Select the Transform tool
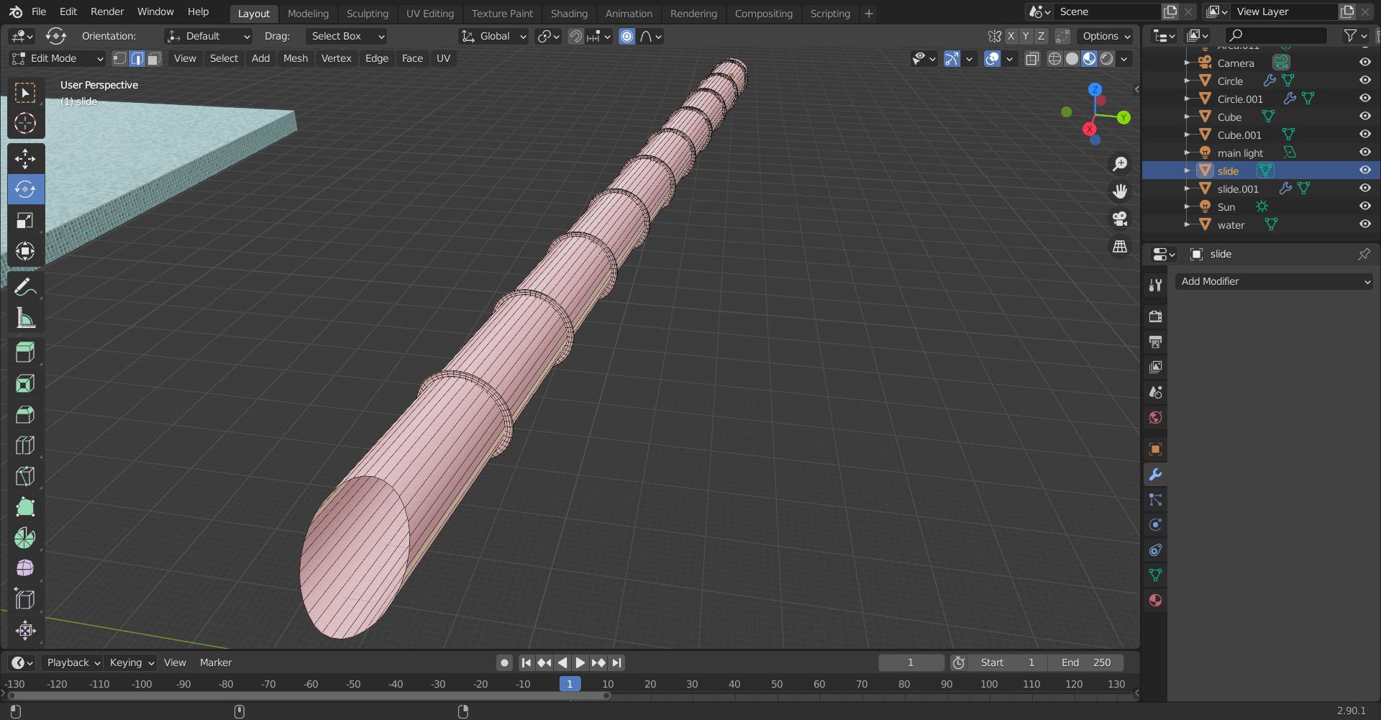The height and width of the screenshot is (720, 1381). click(25, 251)
